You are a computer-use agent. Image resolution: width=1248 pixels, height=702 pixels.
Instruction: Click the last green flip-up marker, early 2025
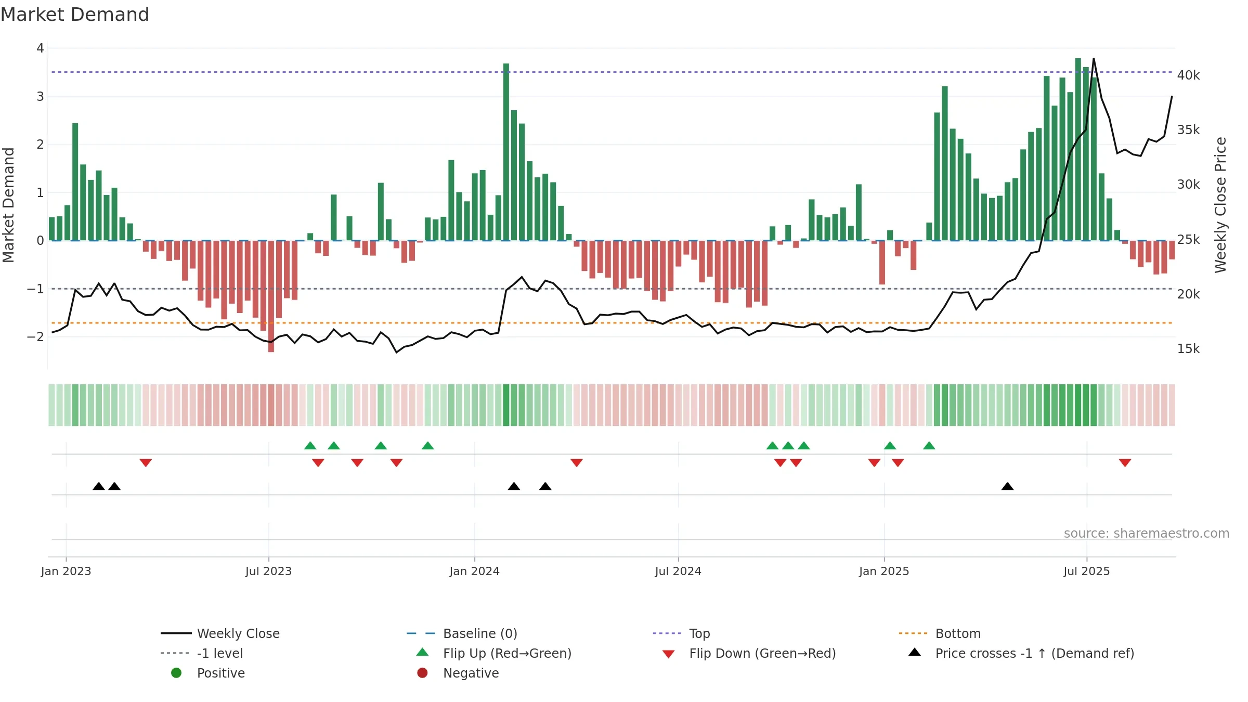929,446
